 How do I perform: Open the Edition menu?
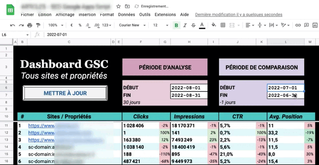pyautogui.click(x=45, y=15)
